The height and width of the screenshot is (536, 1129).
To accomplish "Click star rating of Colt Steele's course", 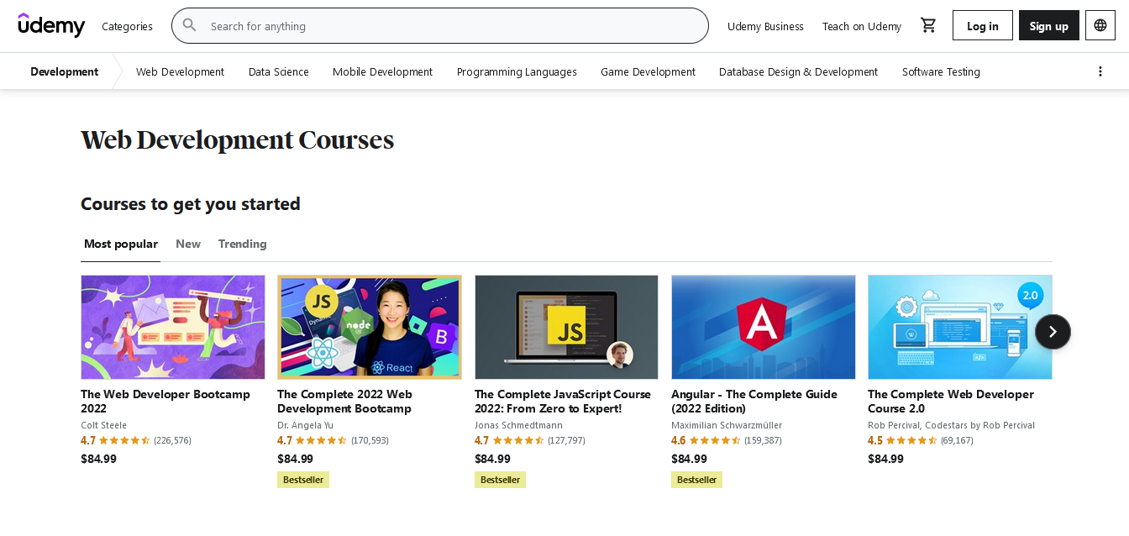I will tap(124, 440).
